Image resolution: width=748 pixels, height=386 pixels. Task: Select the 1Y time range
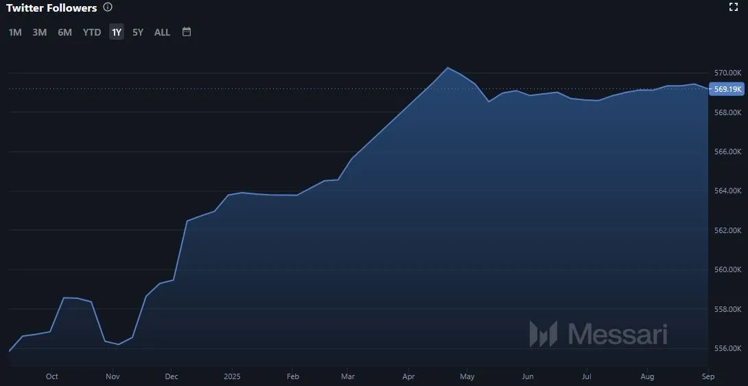click(x=117, y=32)
